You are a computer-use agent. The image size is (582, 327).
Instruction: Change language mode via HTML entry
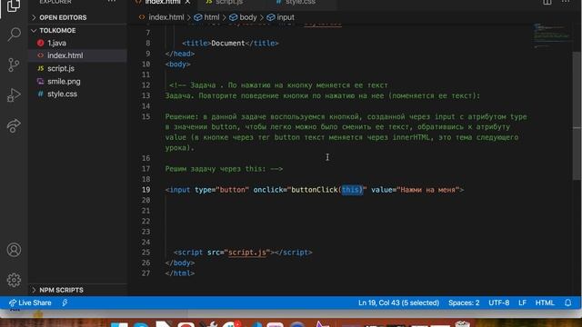pos(545,302)
